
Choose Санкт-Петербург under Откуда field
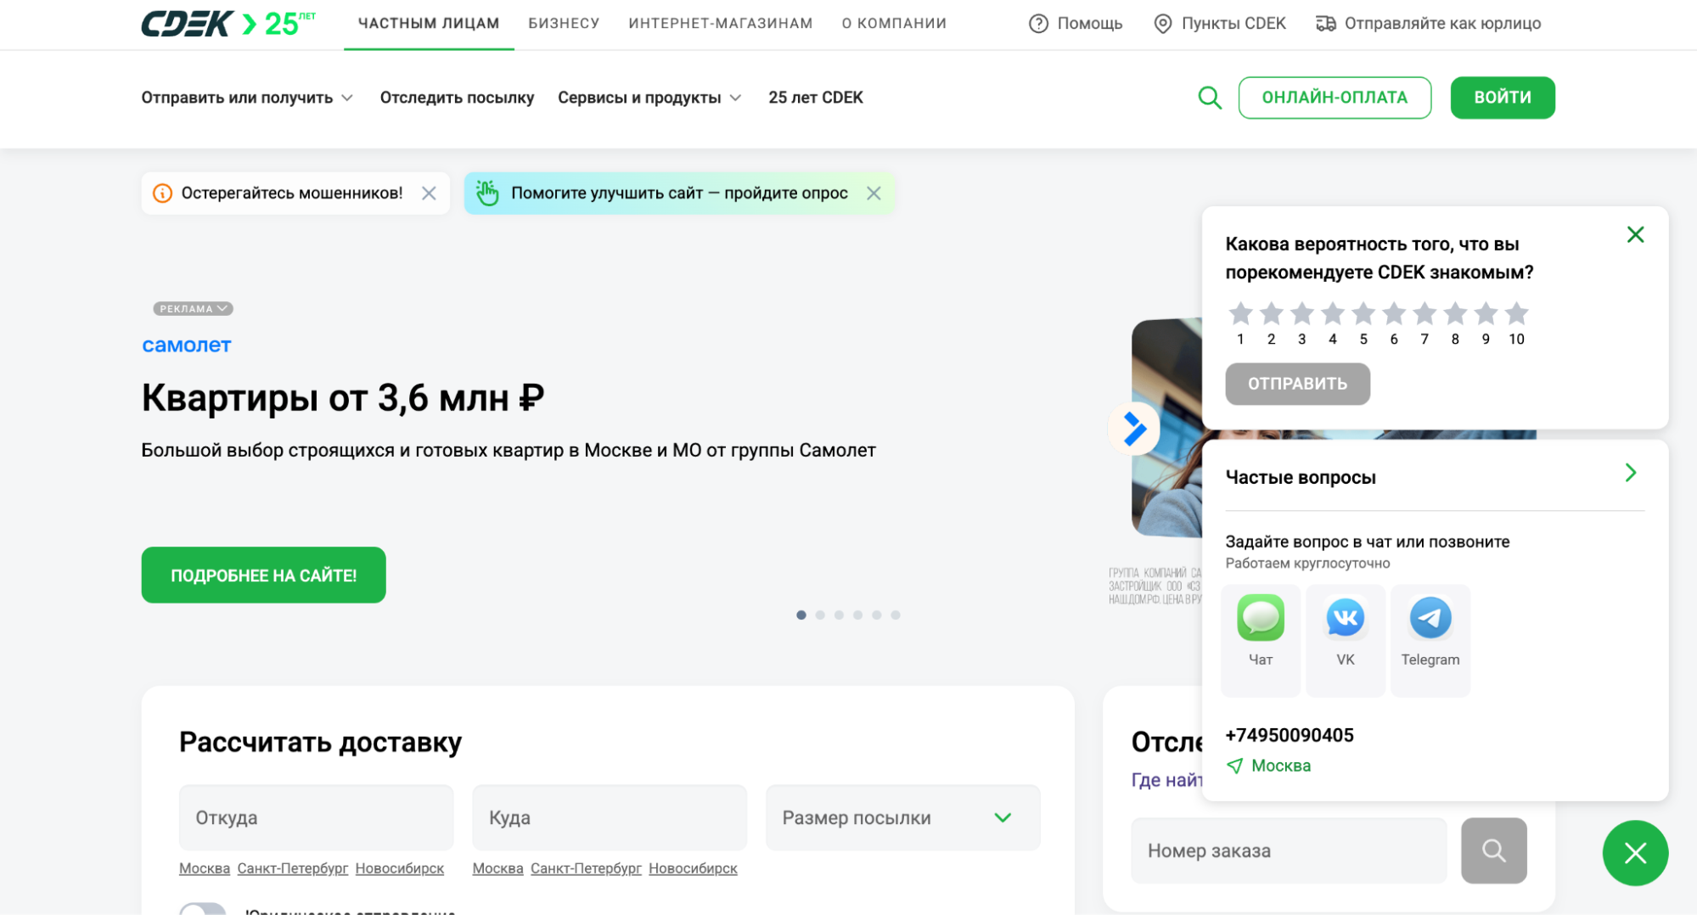pyautogui.click(x=292, y=868)
